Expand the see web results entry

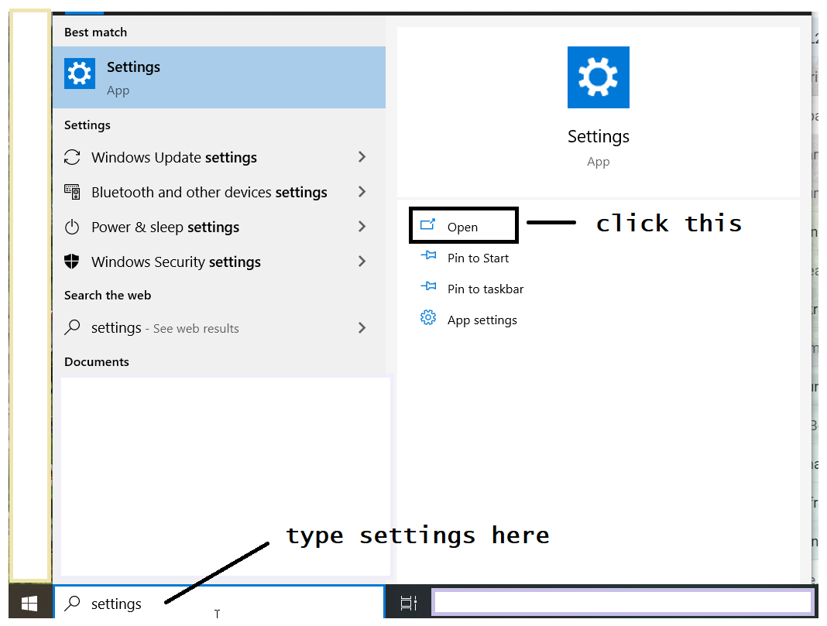pos(361,327)
